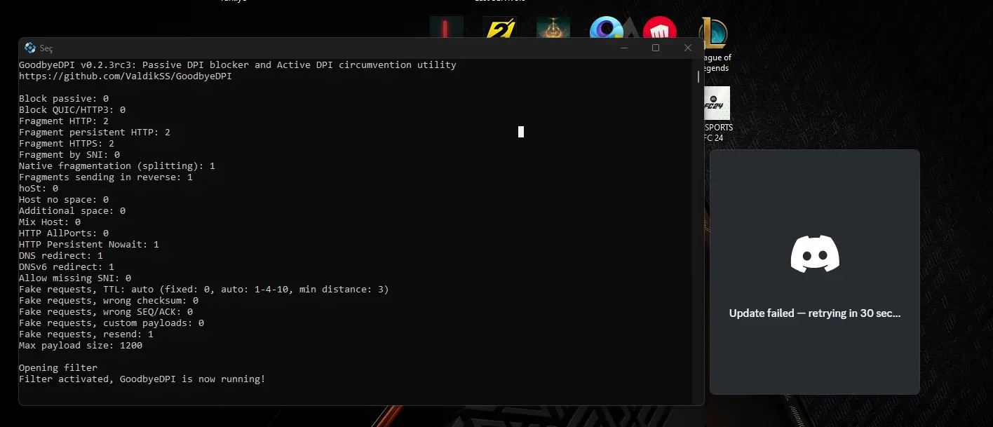Click the 'Opening filter' console line

point(58,368)
